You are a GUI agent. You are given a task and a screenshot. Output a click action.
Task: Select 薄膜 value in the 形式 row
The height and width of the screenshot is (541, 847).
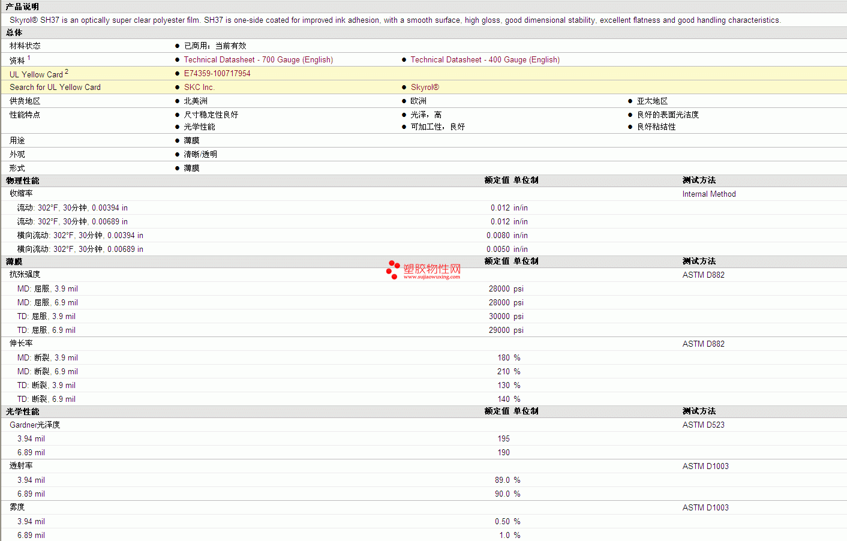coord(191,168)
